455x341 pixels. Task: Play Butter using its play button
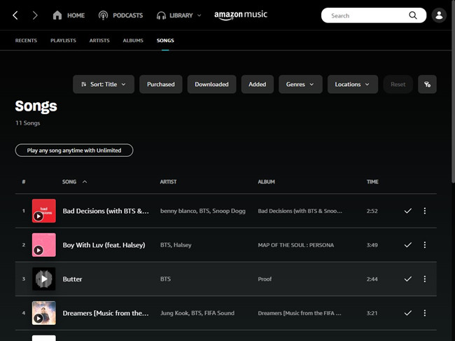[44, 279]
